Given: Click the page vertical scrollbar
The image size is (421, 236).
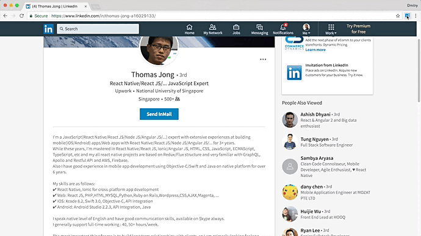Looking at the screenshot, I should [x=419, y=71].
